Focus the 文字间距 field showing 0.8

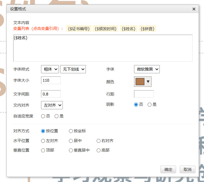click(x=51, y=94)
